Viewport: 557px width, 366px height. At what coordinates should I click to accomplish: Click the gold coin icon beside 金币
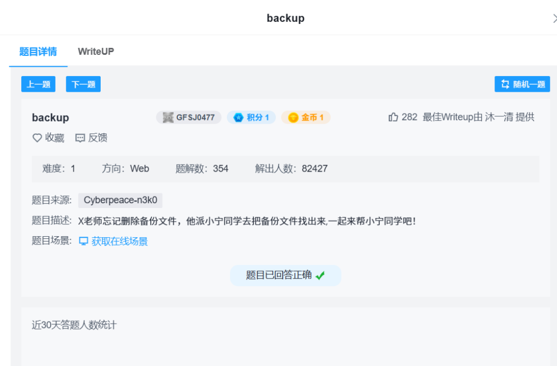293,117
